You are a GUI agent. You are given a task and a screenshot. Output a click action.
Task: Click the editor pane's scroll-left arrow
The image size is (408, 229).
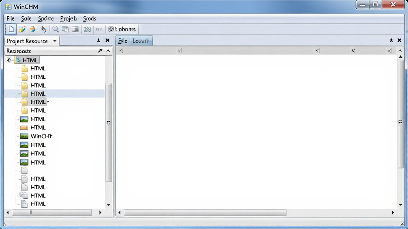click(x=120, y=212)
